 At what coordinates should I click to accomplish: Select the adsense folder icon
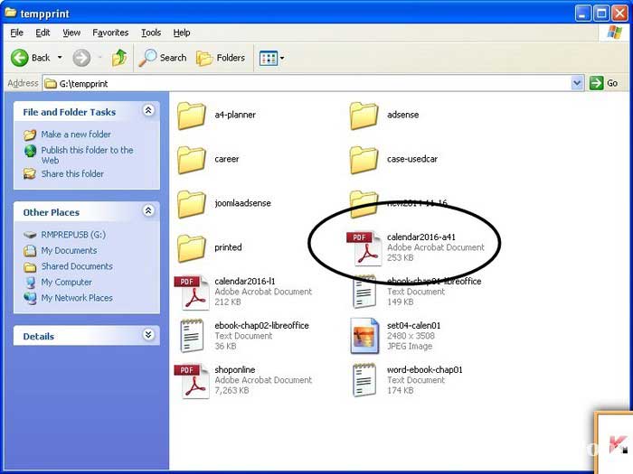coord(364,116)
